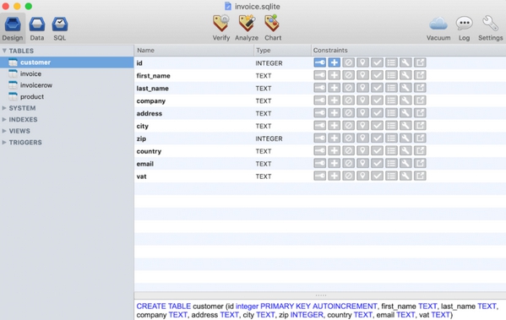Click external-link arrow icon on city row
This screenshot has height=320, width=506.
420,126
